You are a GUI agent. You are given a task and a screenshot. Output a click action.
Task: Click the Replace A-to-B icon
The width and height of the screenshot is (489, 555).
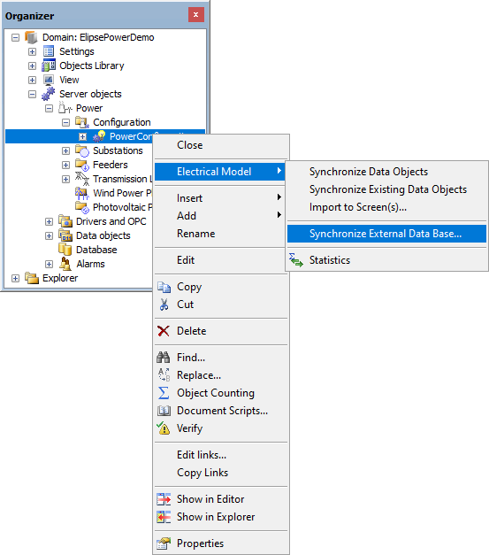tap(164, 375)
